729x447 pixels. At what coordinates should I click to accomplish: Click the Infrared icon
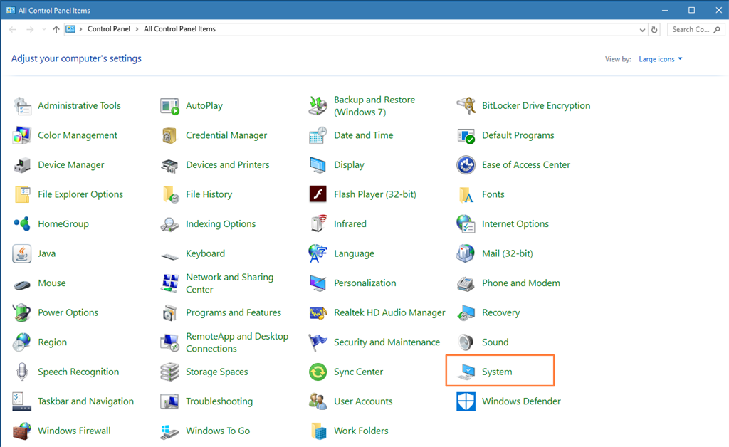318,223
